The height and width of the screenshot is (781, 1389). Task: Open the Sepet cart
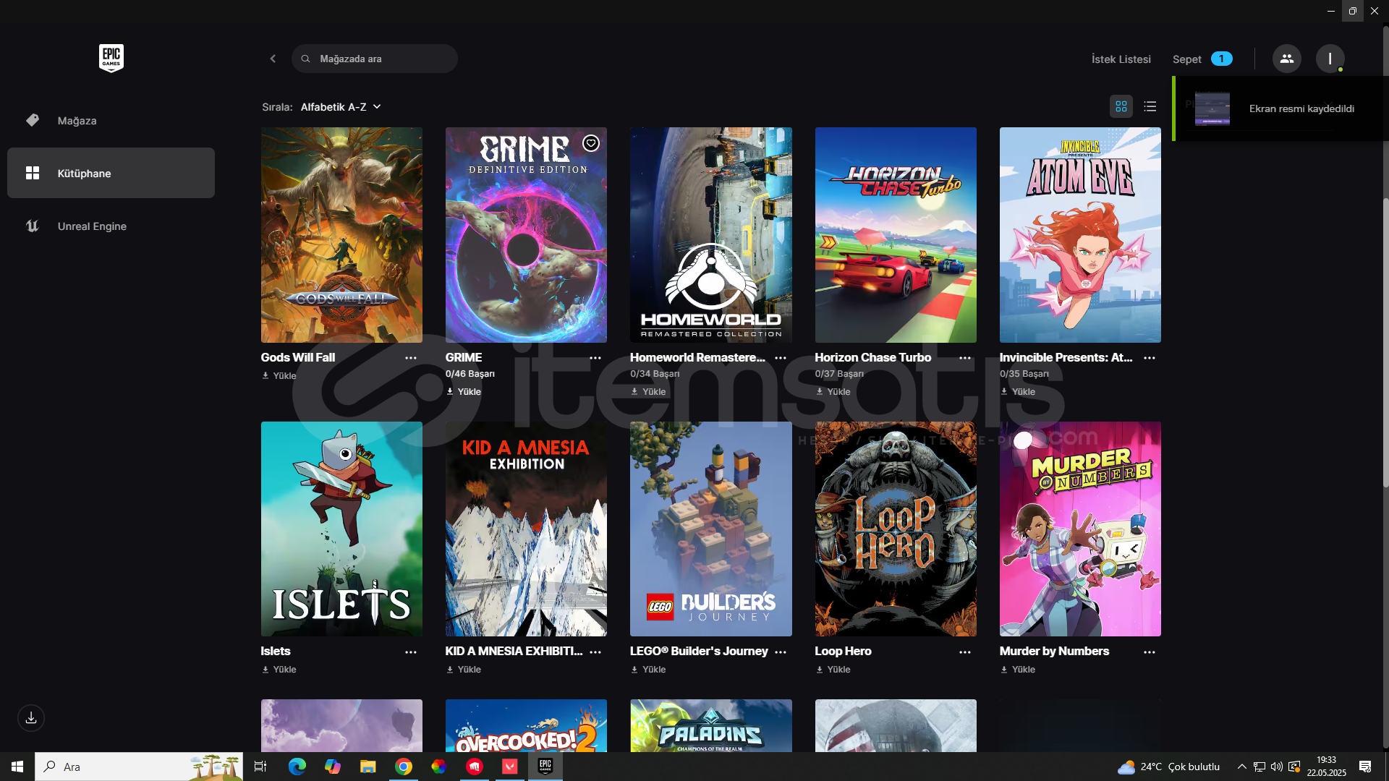tap(1202, 59)
